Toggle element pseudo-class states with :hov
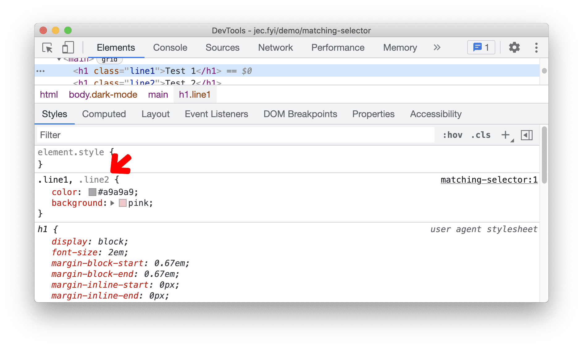Screen dimensions: 583x348 coord(452,135)
